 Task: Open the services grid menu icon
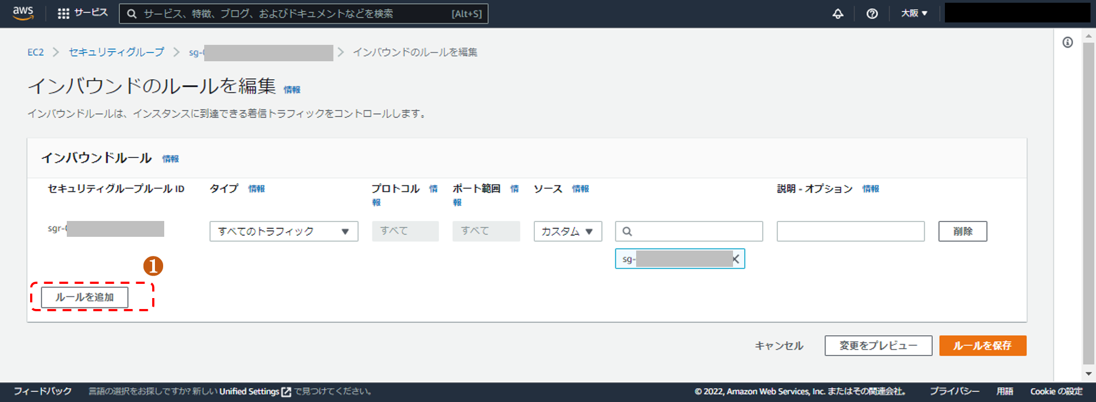(x=64, y=14)
